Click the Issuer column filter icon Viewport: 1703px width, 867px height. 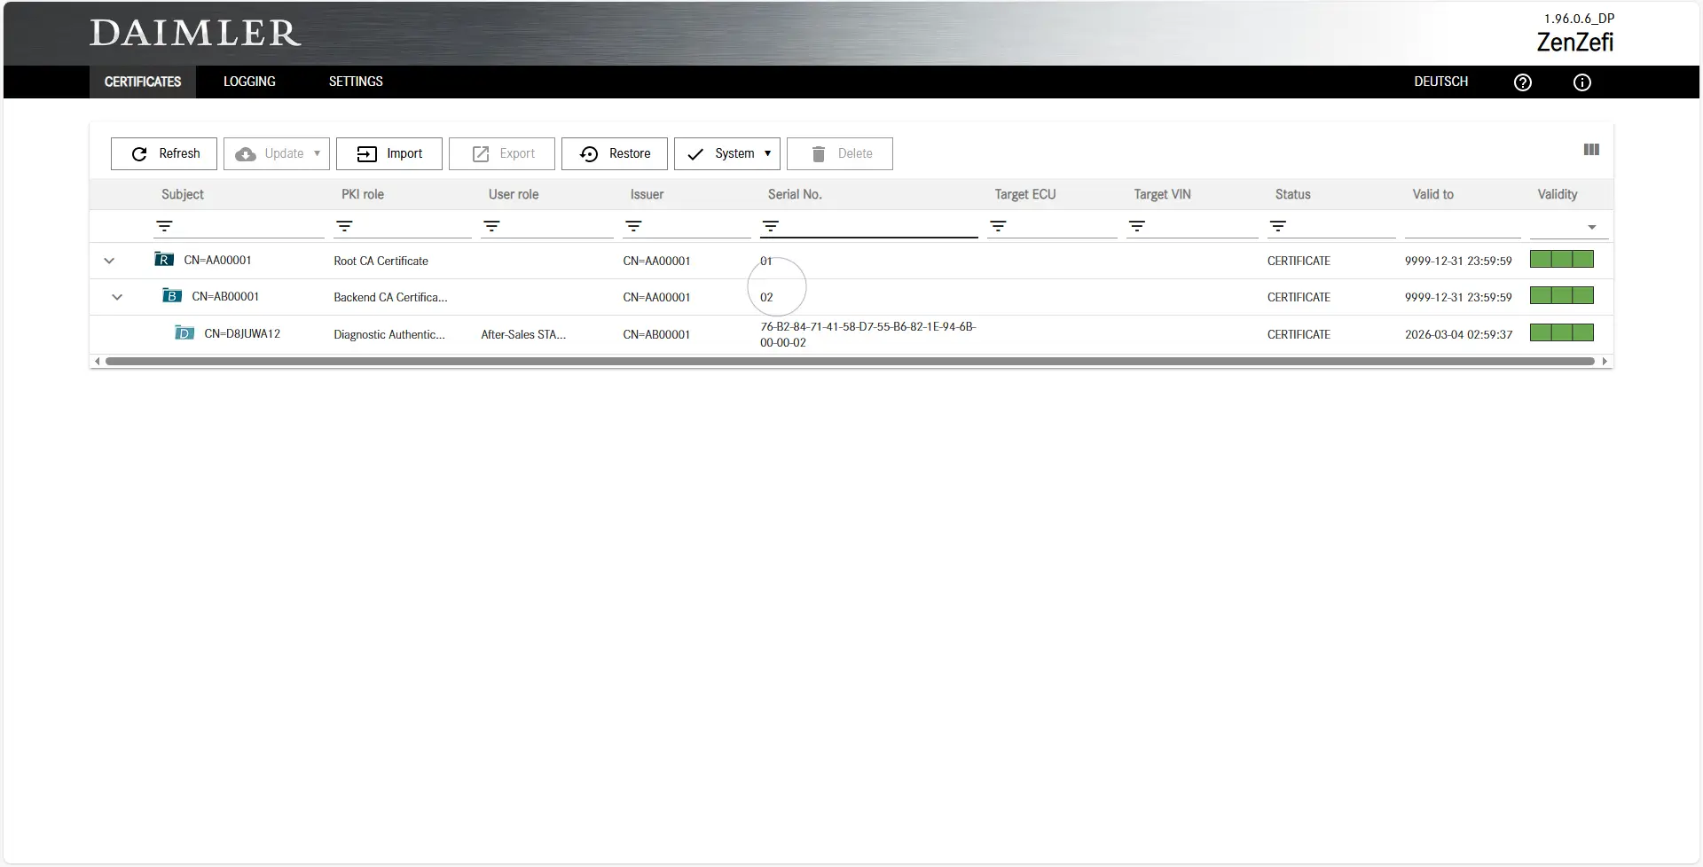tap(633, 227)
